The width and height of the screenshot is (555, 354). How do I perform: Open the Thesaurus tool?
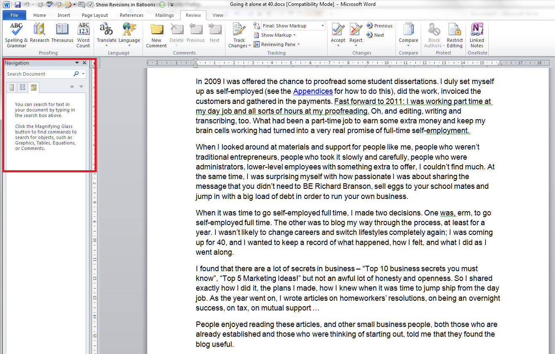tap(62, 35)
